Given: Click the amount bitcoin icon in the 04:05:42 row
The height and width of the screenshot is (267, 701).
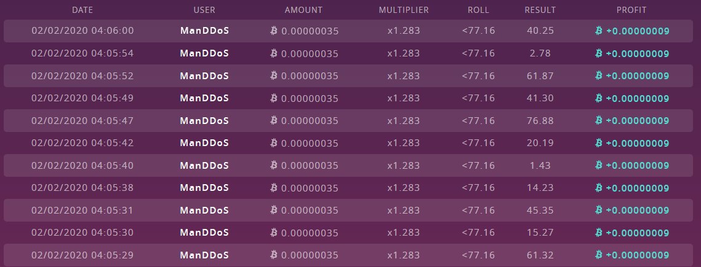Looking at the screenshot, I should (274, 142).
